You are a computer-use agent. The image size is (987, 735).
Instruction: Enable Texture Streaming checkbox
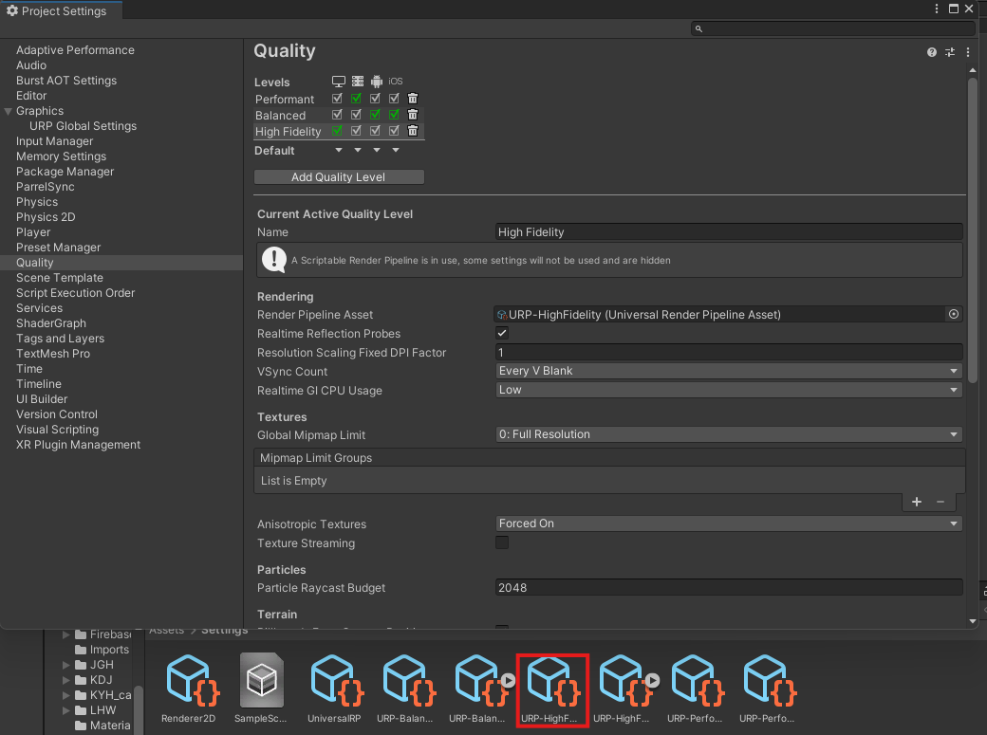502,542
